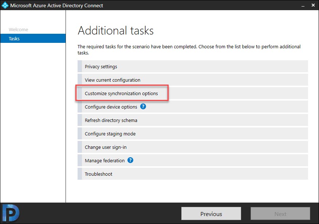
Task: Click the help icon beside Configure device options
Action: 143,106
